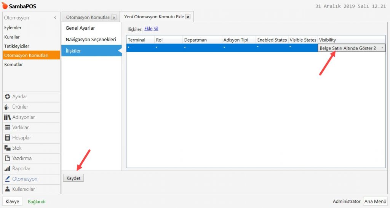Select the Stok boxes icon
Screen dimensions: 390x208
pyautogui.click(x=7, y=148)
